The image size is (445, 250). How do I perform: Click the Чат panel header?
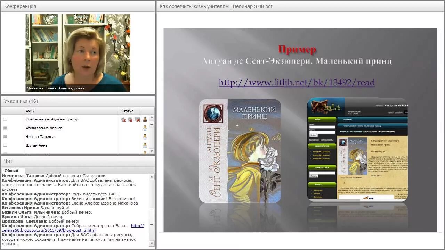click(x=78, y=161)
